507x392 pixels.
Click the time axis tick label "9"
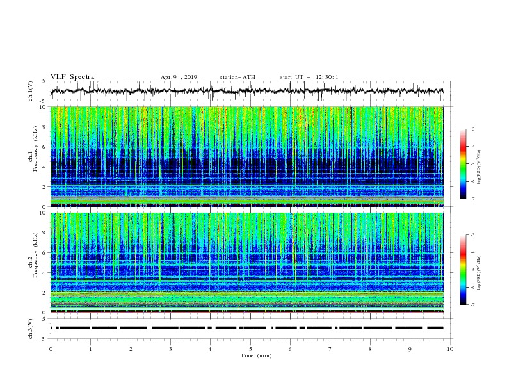coord(410,349)
